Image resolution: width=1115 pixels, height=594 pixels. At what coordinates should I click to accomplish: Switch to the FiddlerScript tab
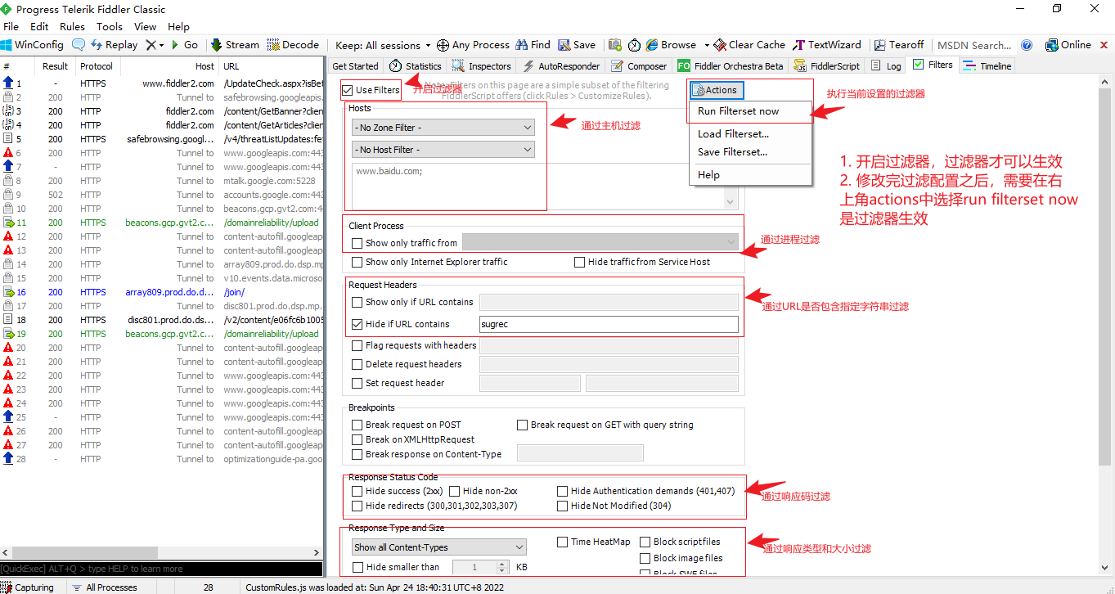point(826,66)
